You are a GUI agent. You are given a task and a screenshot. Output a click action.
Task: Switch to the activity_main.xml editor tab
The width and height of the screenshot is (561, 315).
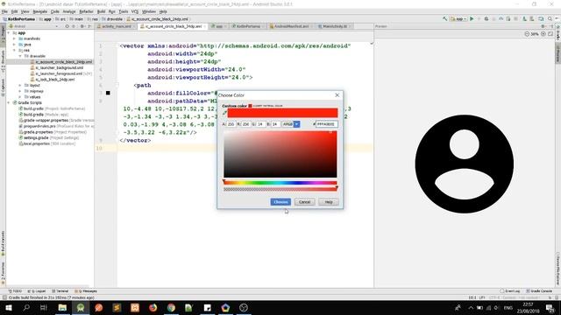[x=117, y=26]
